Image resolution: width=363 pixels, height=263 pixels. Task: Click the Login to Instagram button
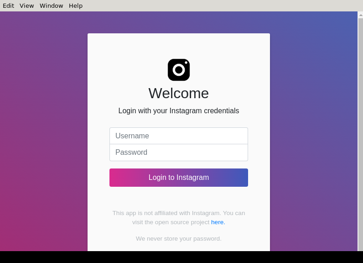tap(179, 178)
